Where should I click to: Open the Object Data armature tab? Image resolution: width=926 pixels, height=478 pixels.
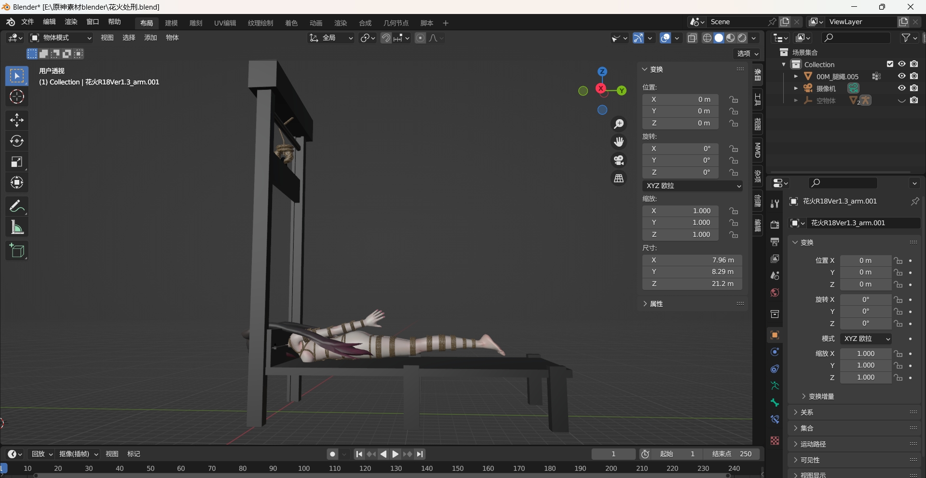pyautogui.click(x=775, y=386)
